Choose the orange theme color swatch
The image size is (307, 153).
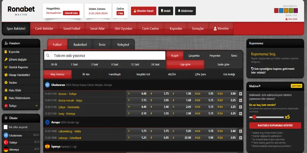pos(286,10)
